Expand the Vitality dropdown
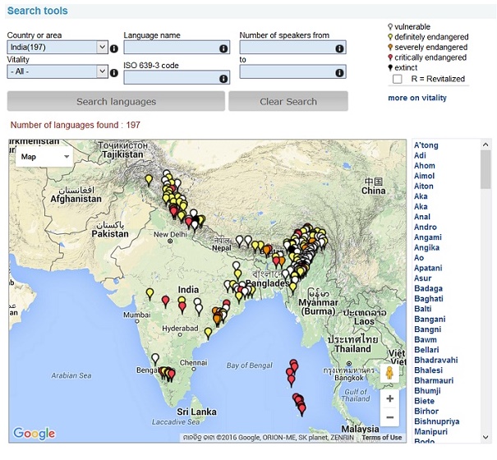 (x=57, y=71)
